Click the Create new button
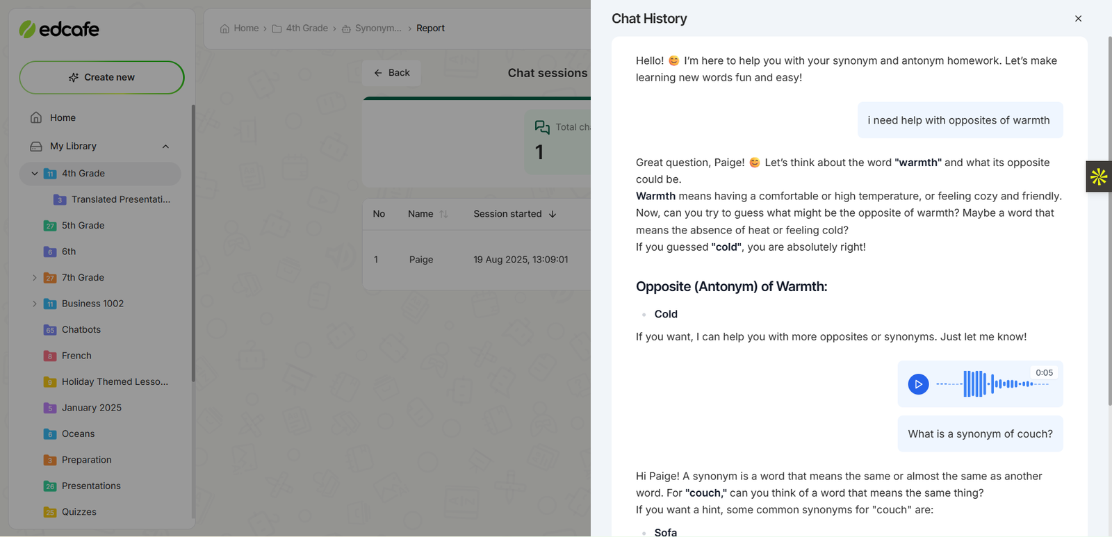 [x=101, y=77]
